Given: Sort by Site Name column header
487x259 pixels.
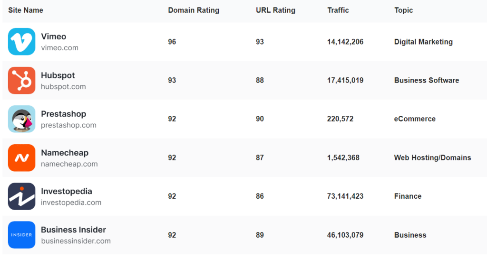Looking at the screenshot, I should click(26, 10).
